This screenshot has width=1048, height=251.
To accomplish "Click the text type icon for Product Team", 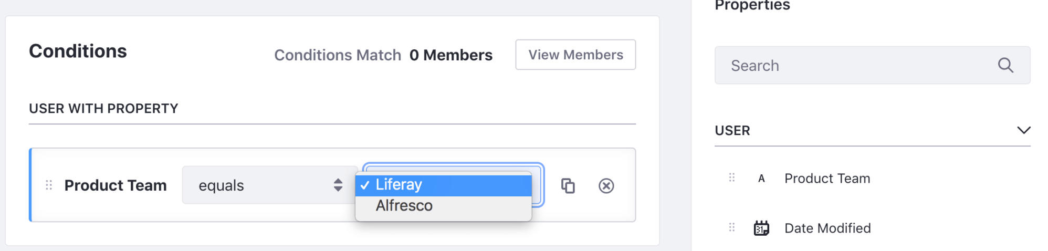I will [x=761, y=179].
